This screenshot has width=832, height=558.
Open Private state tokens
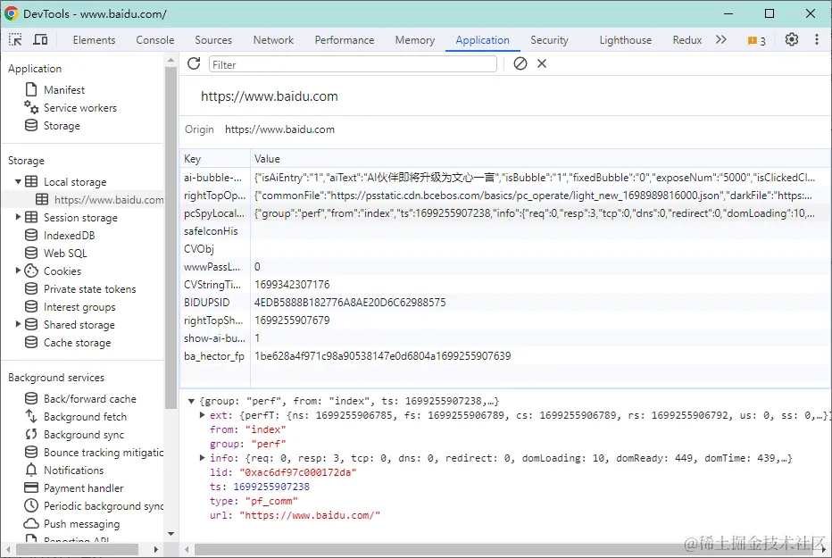89,289
